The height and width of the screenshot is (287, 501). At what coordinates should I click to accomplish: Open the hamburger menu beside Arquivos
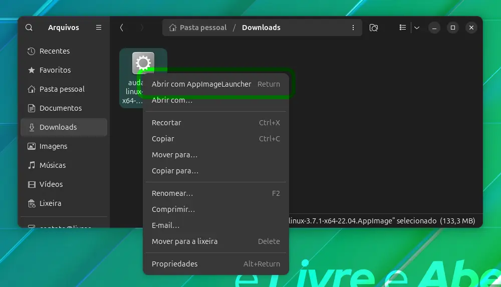pyautogui.click(x=99, y=28)
